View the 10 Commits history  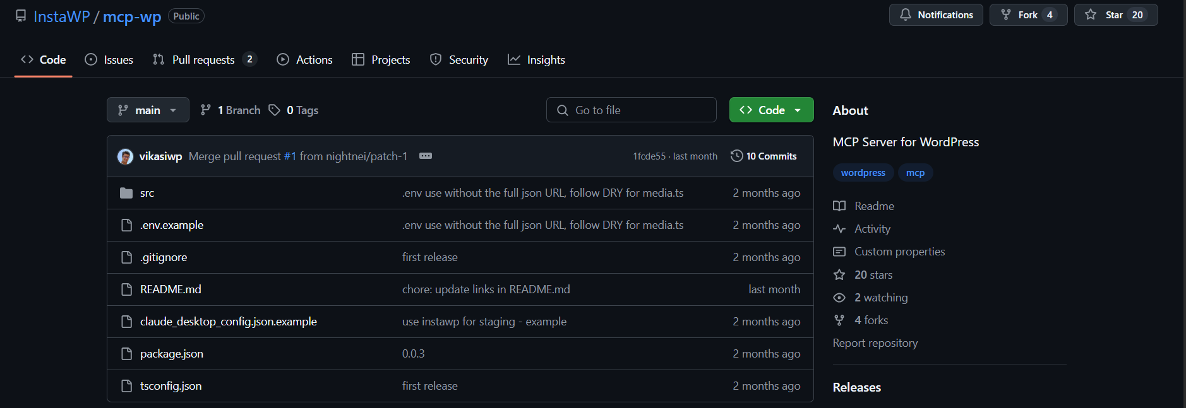(764, 156)
